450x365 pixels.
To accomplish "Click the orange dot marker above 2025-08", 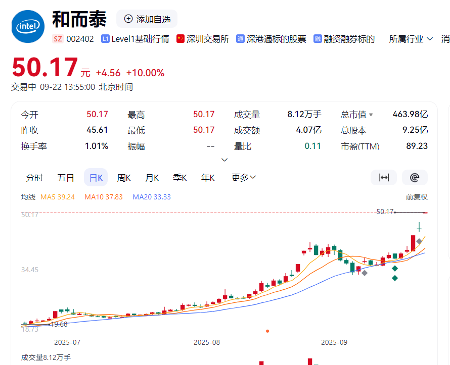I will [x=267, y=331].
